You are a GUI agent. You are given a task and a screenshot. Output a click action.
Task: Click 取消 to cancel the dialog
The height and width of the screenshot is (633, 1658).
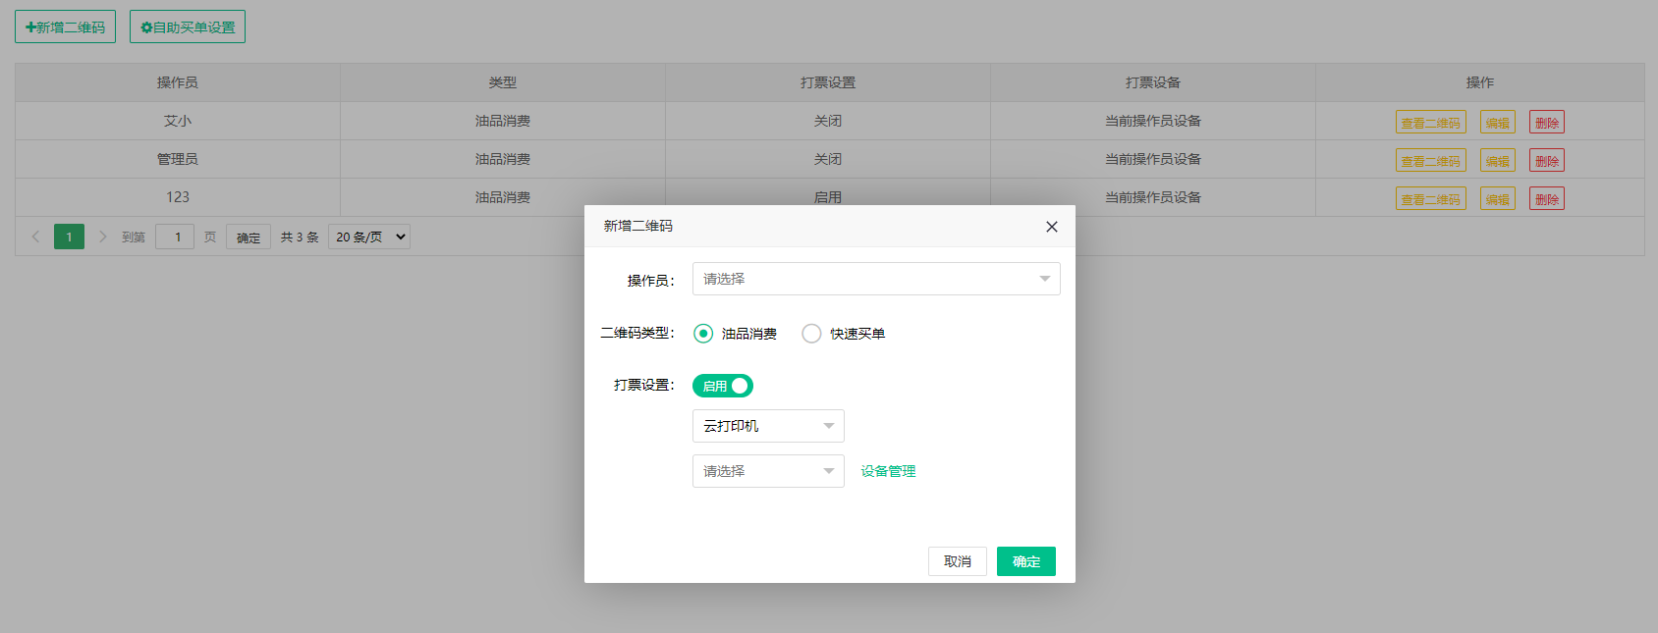tap(957, 561)
